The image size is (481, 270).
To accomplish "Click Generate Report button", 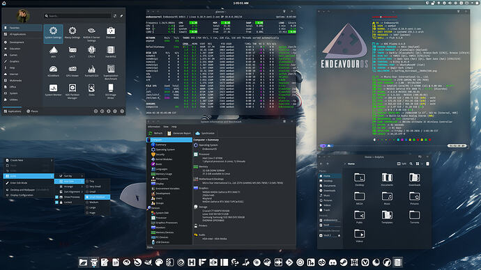I will pos(179,133).
